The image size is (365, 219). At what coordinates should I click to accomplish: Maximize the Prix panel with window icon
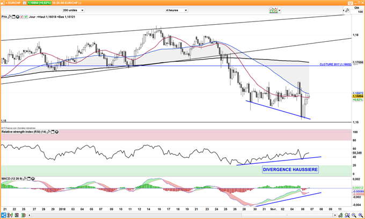click(13, 17)
